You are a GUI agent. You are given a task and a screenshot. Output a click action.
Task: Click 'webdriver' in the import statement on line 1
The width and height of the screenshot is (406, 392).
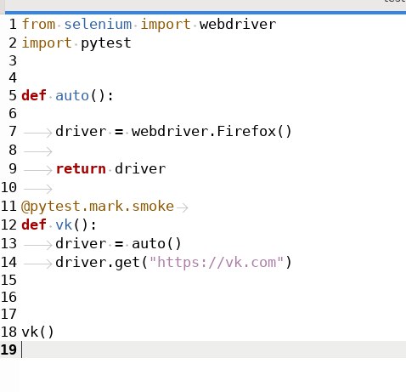pos(238,24)
